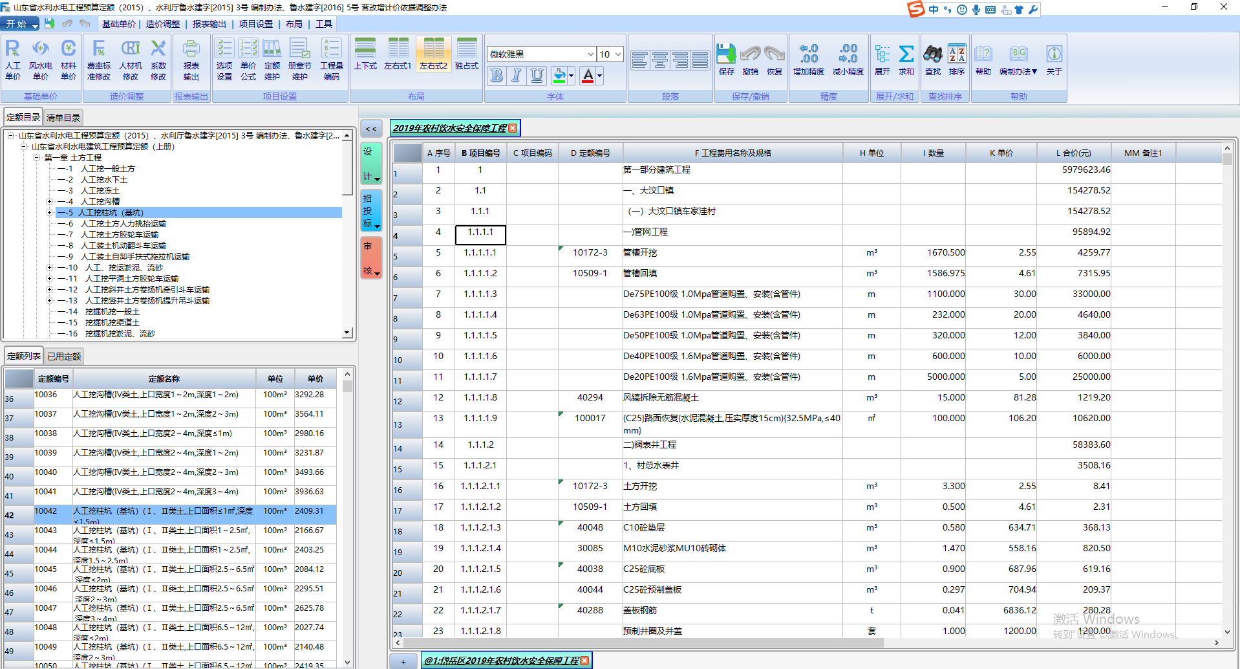Click the 招投标 side button

[x=371, y=211]
